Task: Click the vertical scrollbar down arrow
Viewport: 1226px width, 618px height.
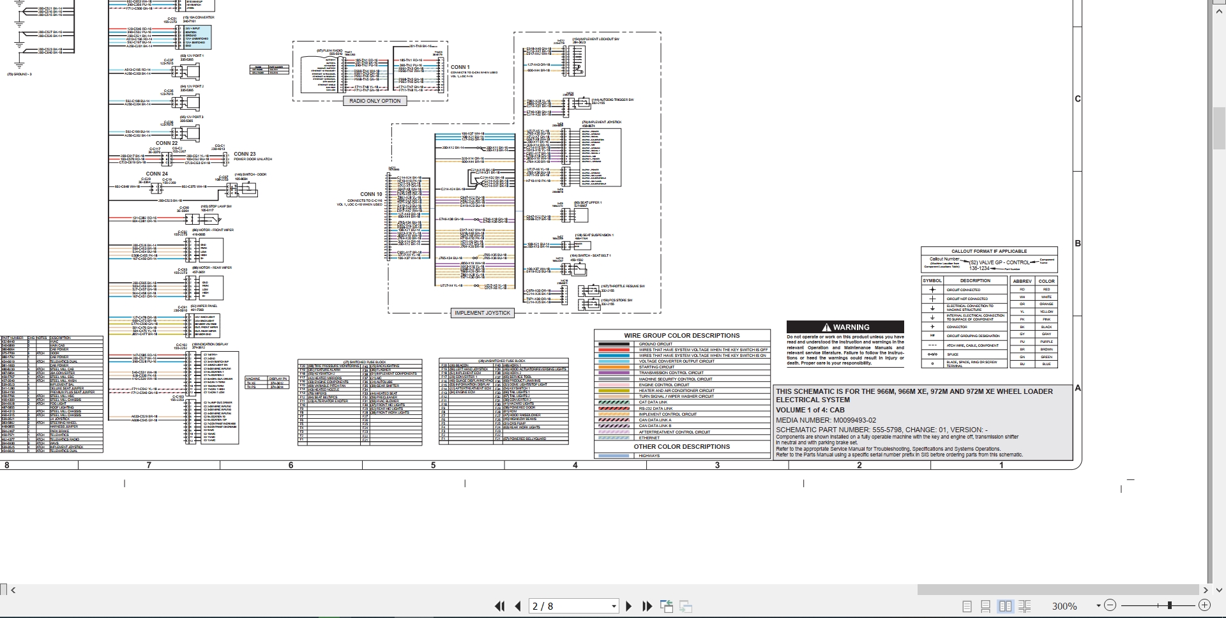Action: tap(1218, 590)
